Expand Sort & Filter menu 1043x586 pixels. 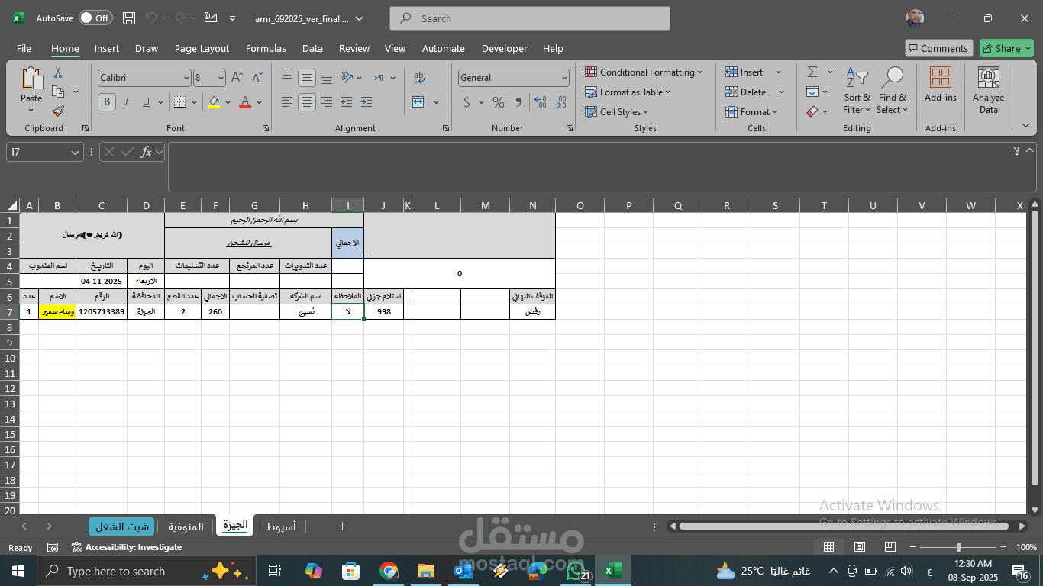click(x=857, y=90)
